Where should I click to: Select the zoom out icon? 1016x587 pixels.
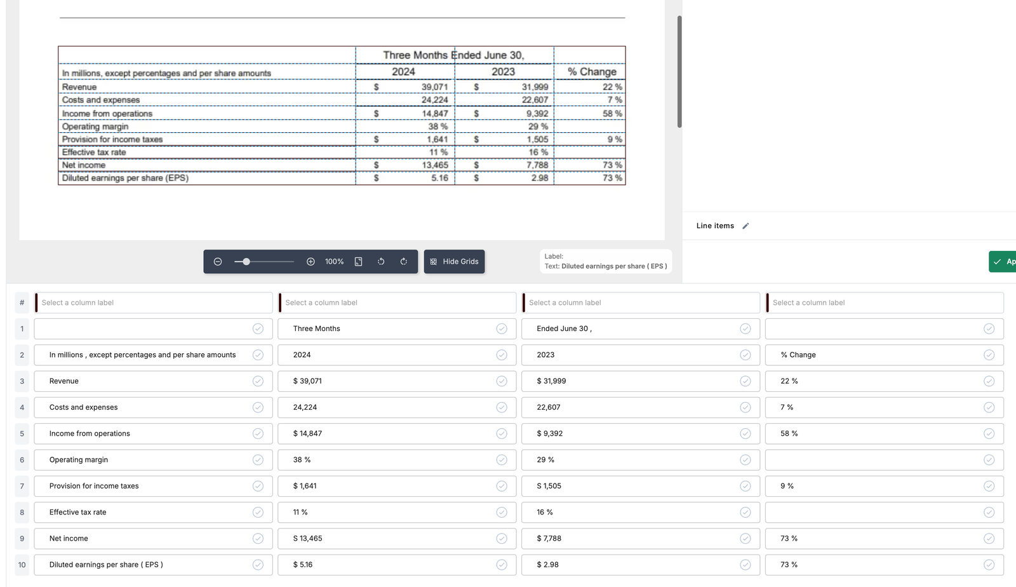point(218,261)
